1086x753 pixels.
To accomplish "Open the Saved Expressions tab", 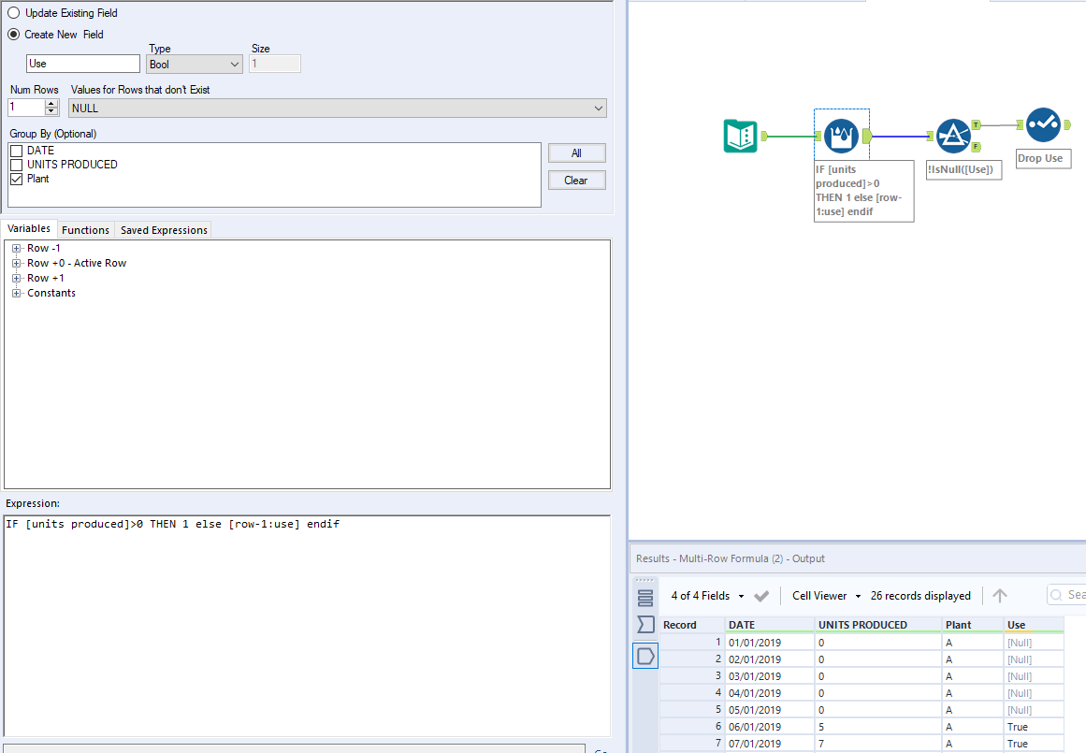I will (163, 229).
